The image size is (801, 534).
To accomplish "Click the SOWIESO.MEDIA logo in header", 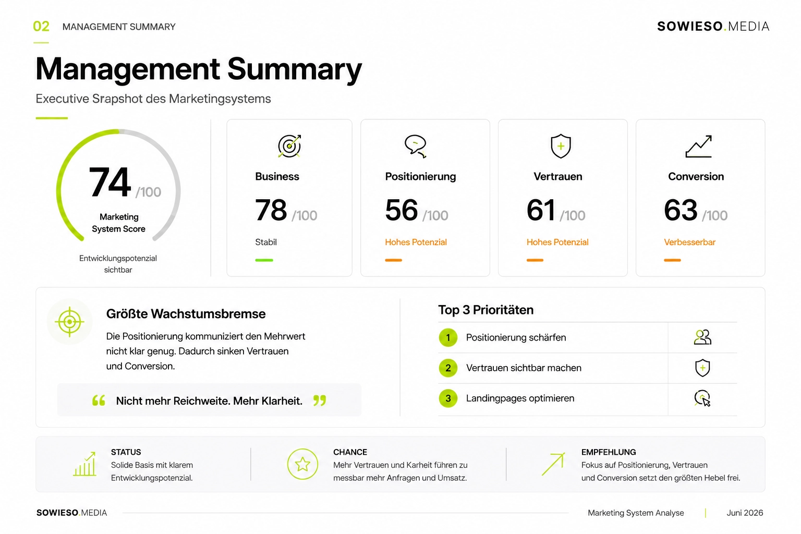I will click(713, 26).
